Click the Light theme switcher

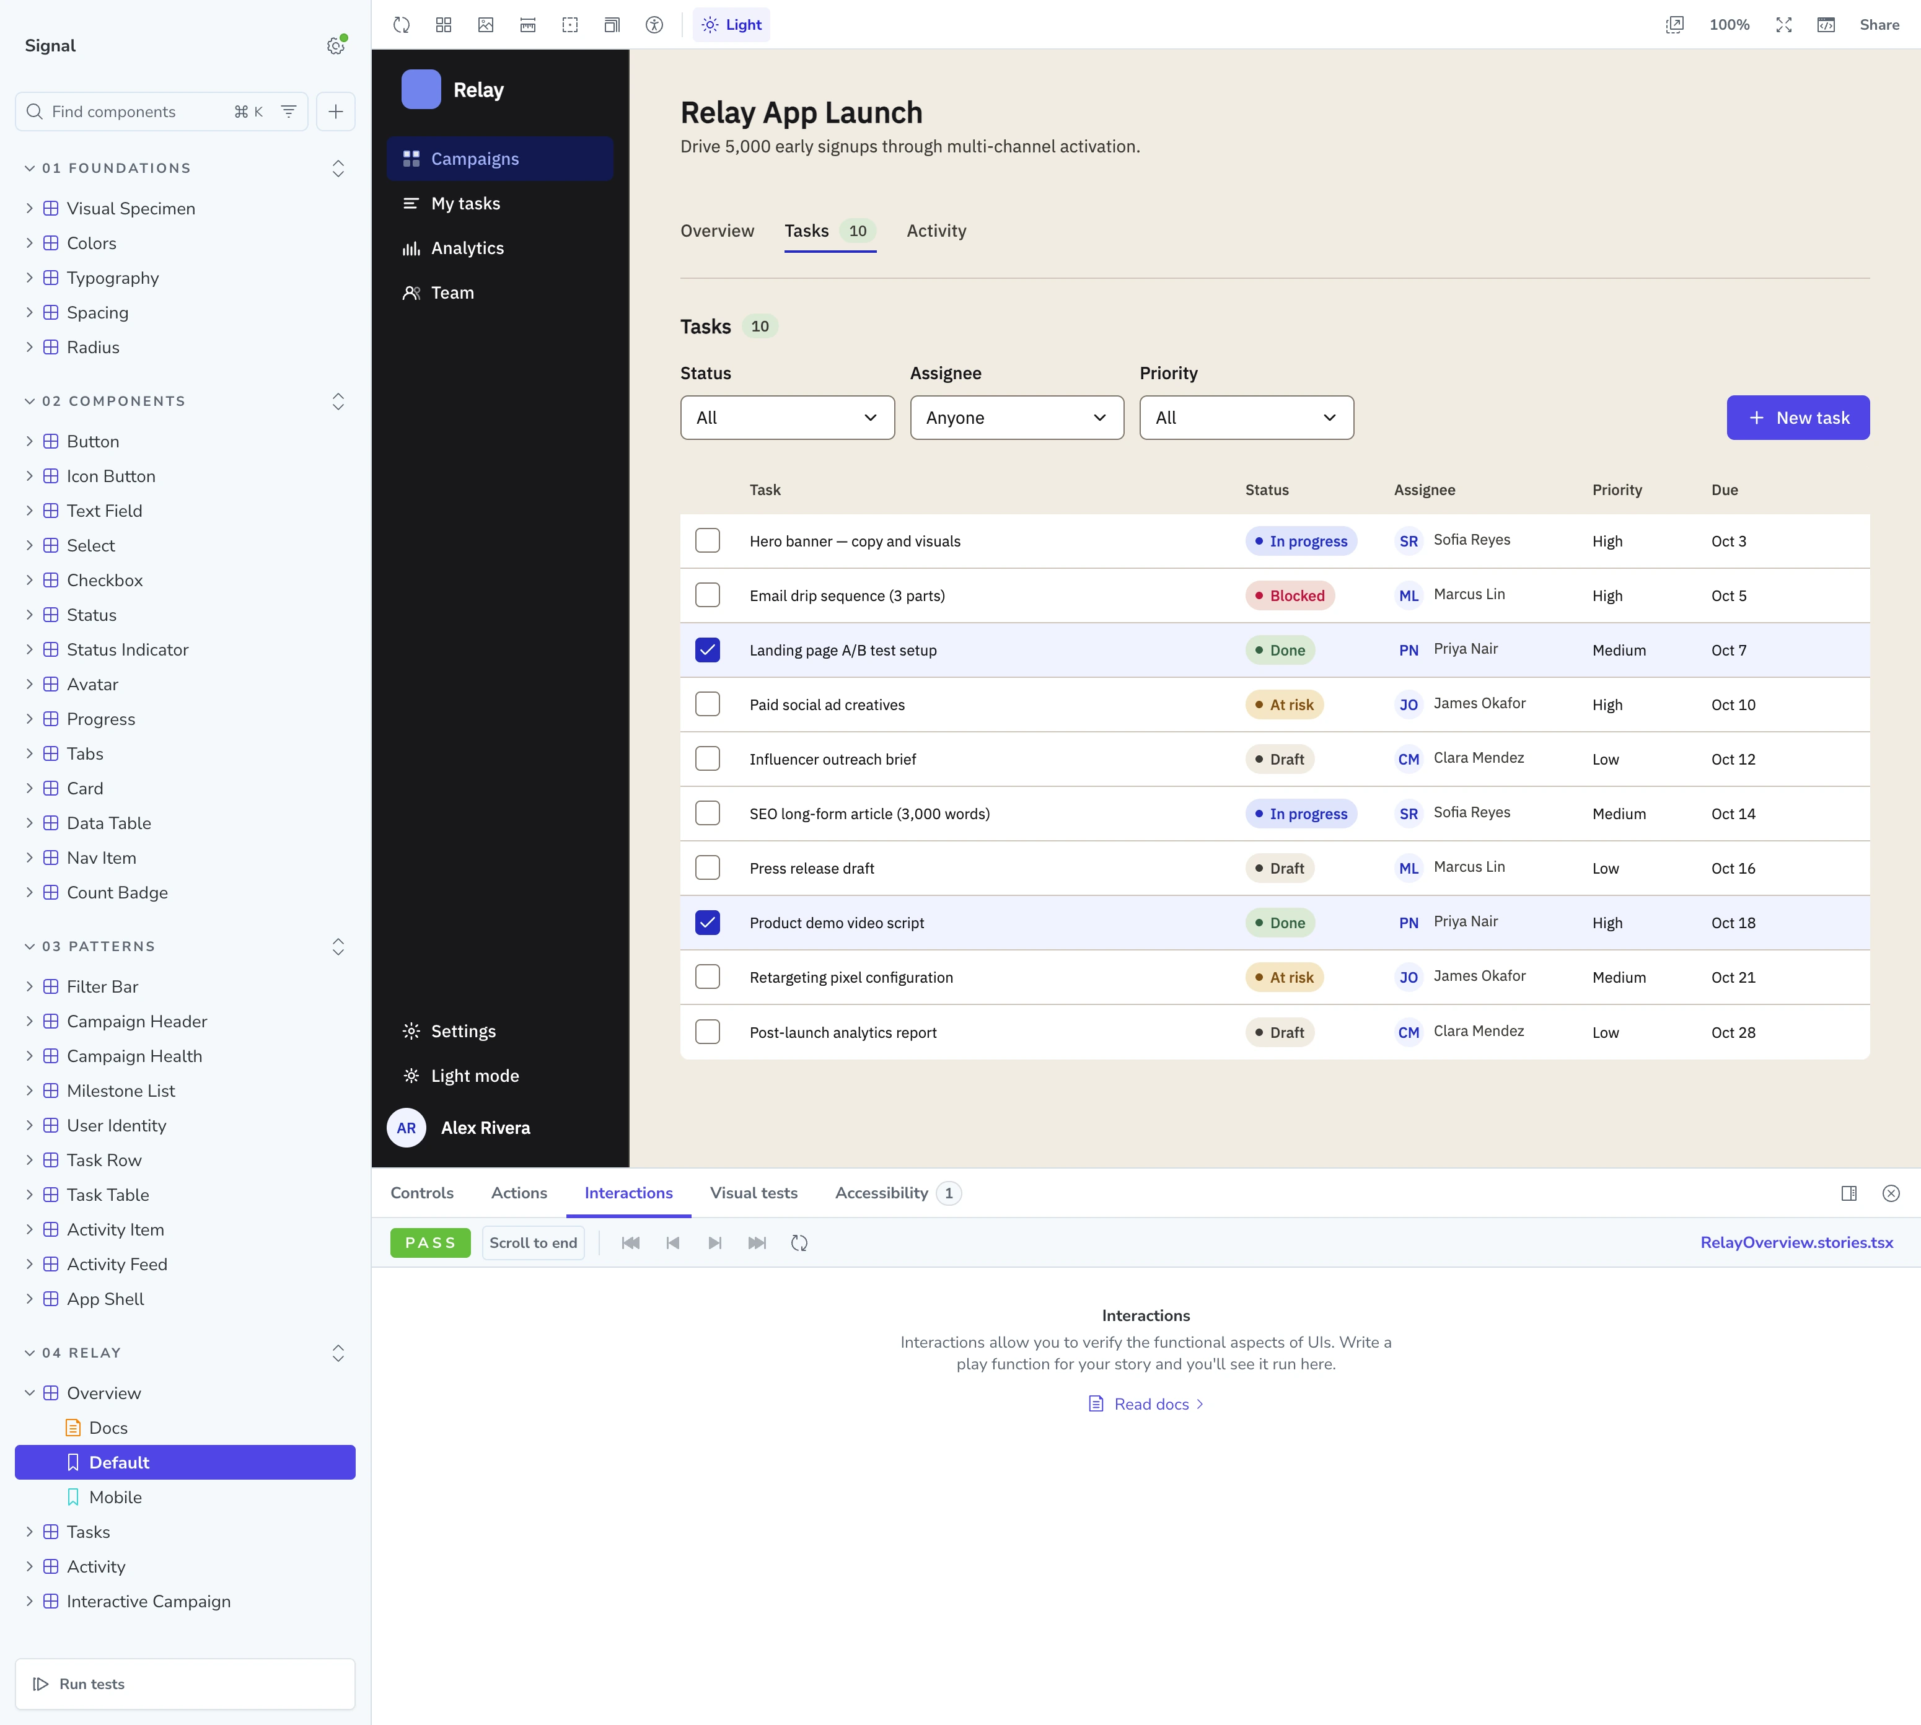pos(732,25)
